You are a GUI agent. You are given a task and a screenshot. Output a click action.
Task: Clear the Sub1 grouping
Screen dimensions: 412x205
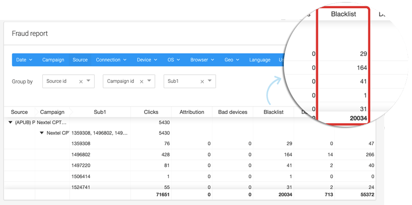pos(202,81)
